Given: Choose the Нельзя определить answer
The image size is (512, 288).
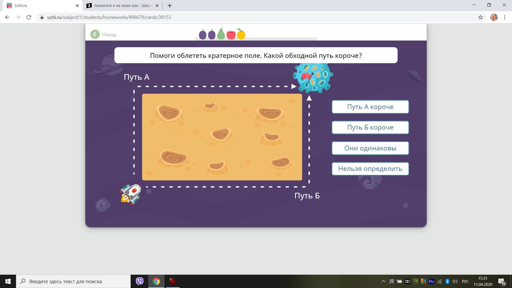Looking at the screenshot, I should pyautogui.click(x=370, y=169).
